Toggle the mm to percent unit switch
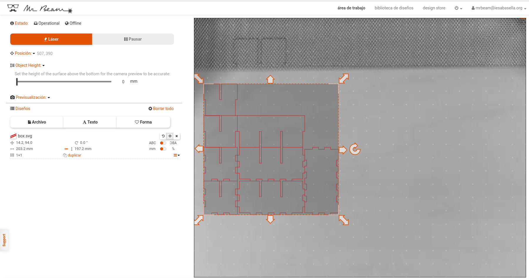This screenshot has width=529, height=278. click(x=163, y=149)
